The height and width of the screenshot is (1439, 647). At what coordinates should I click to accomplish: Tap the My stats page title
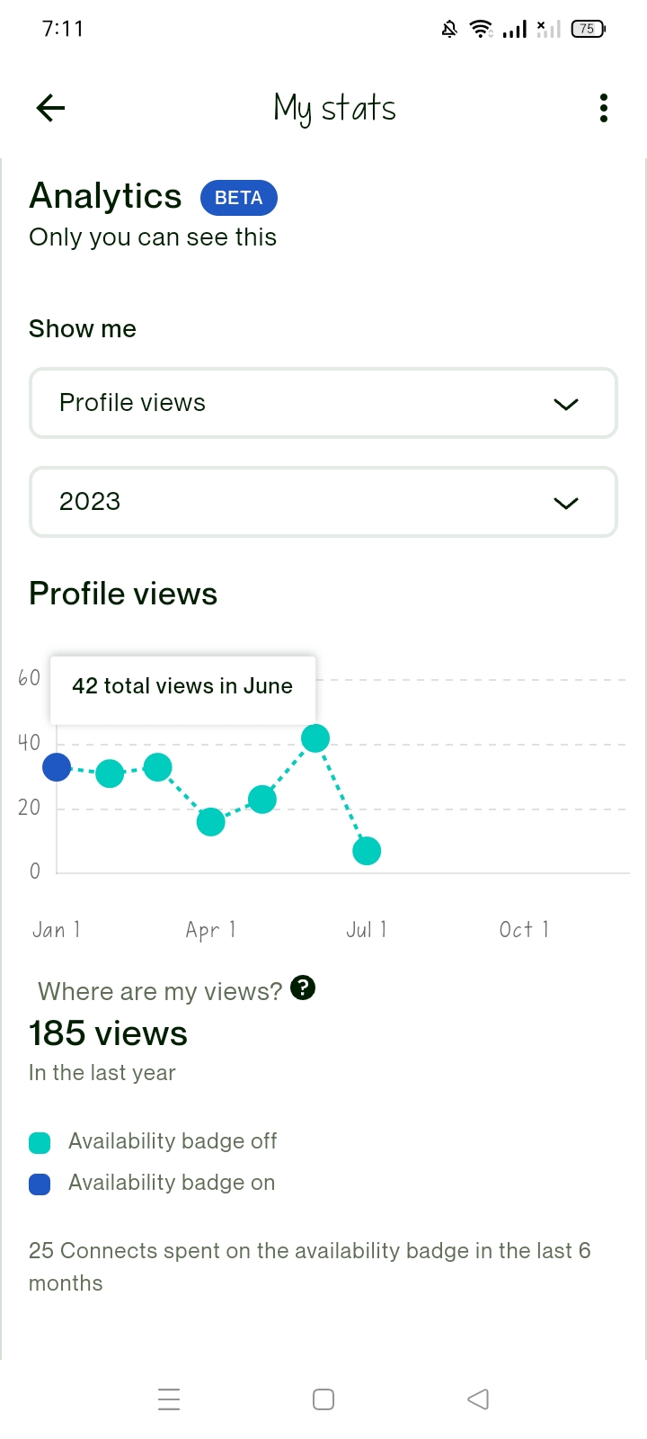(x=334, y=109)
